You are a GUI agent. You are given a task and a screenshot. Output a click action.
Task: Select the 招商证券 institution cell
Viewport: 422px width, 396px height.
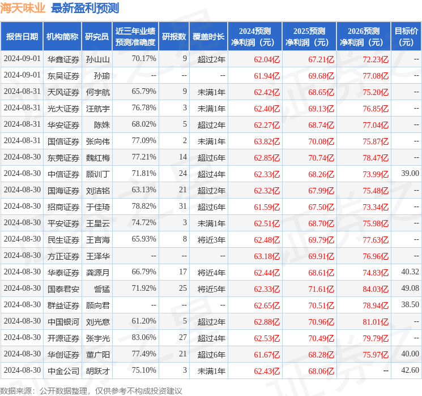click(x=63, y=207)
